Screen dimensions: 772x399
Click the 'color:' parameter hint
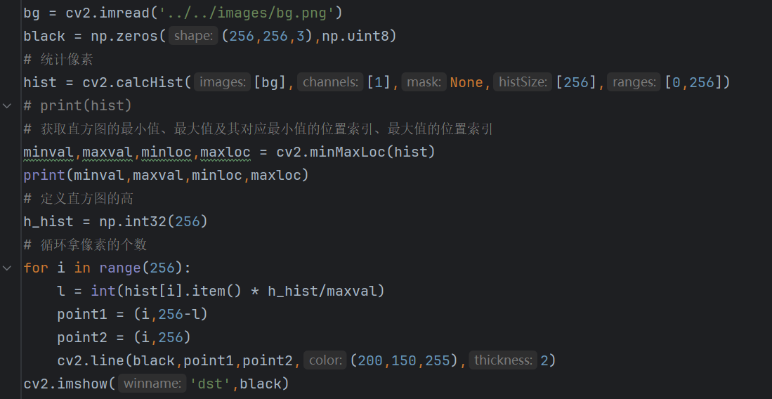pos(325,360)
